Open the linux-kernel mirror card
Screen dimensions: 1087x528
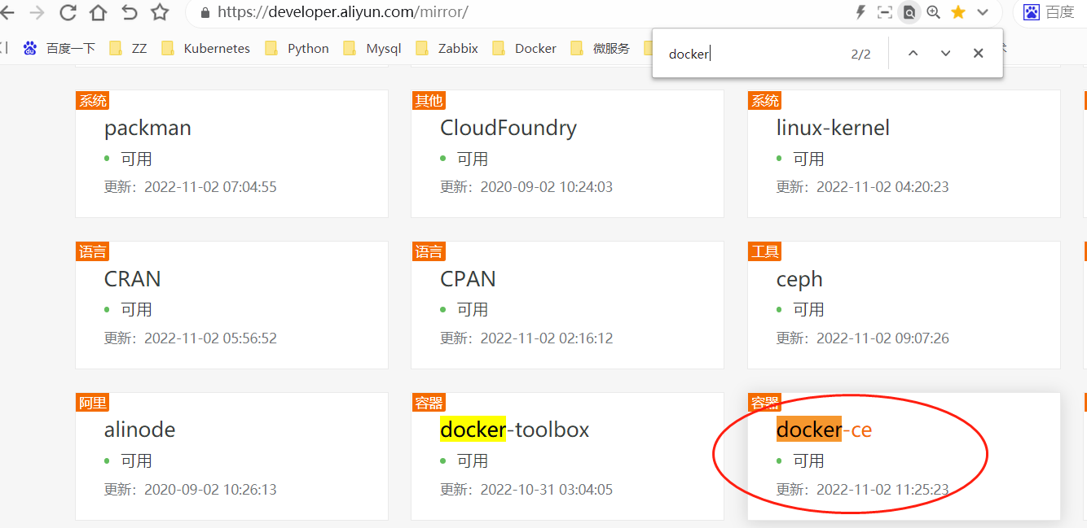coord(904,154)
